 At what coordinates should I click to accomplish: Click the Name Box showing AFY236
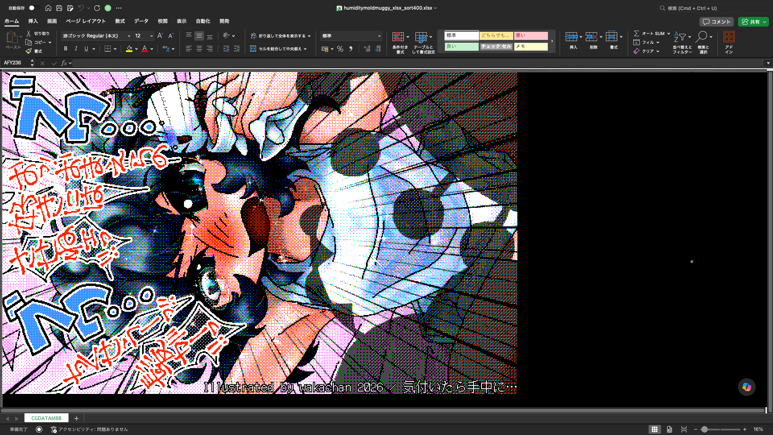[x=16, y=63]
